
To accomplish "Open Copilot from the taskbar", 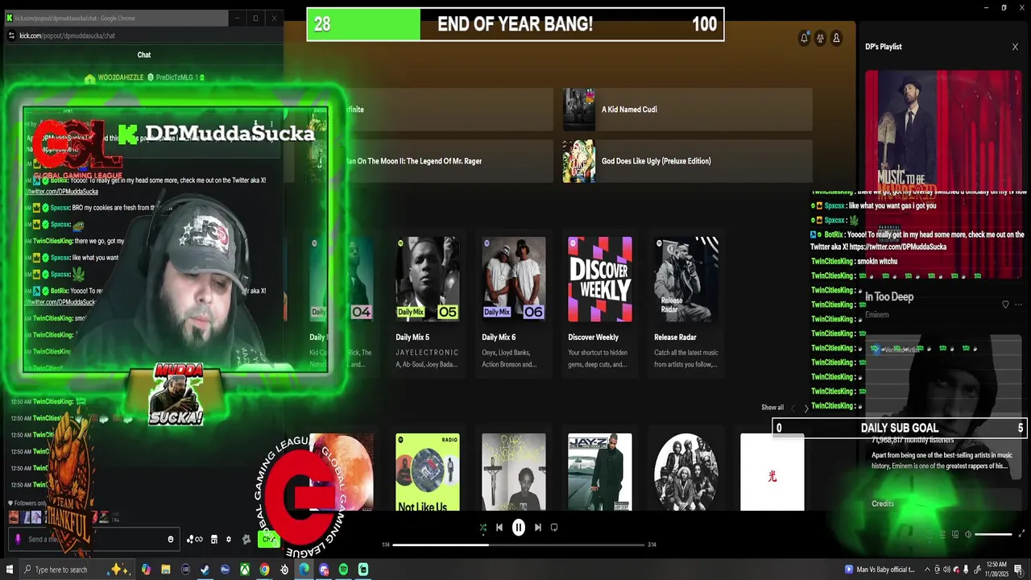I will coord(146,570).
